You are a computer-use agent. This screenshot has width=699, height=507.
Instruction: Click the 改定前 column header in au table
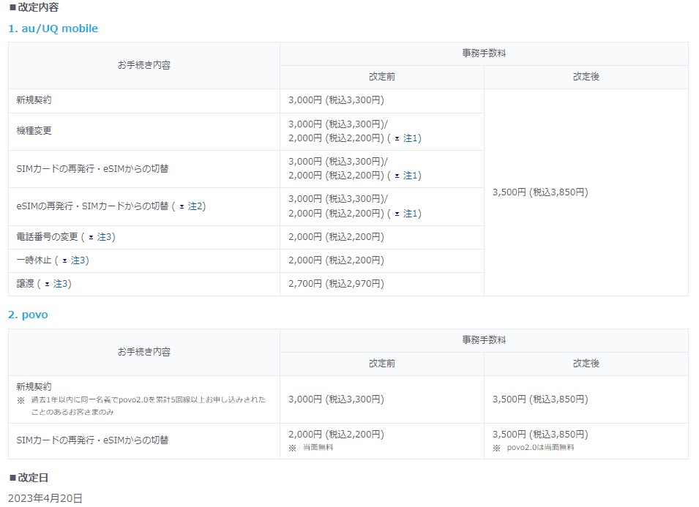pos(381,76)
